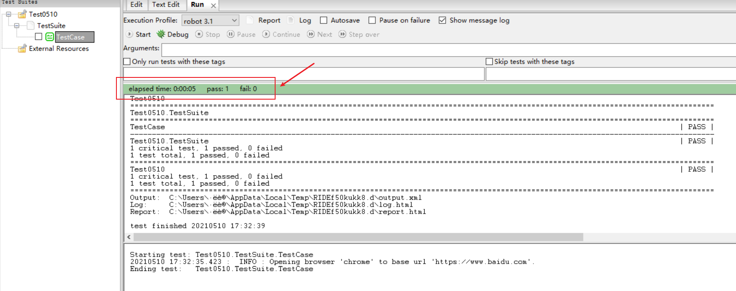Open the Log file icon
The width and height of the screenshot is (736, 291).
[291, 20]
